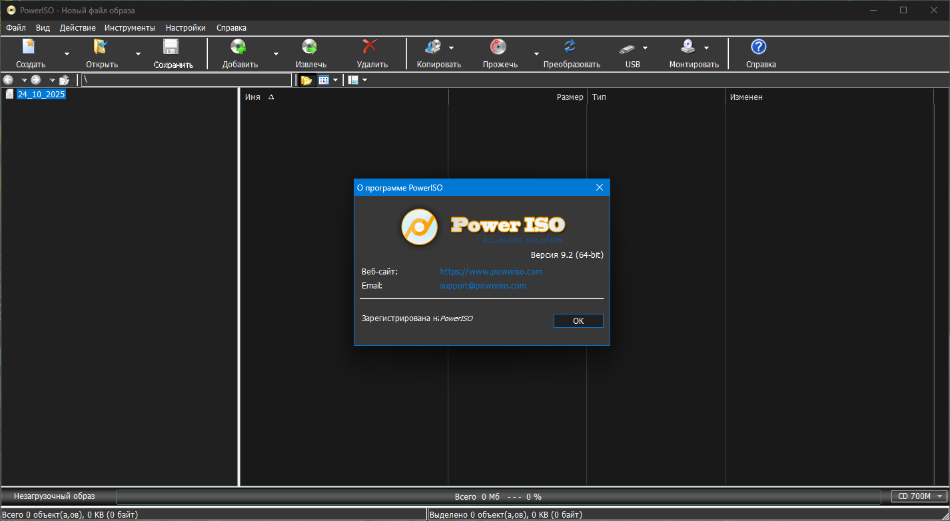950x521 pixels.
Task: Click the Преобразовать (Convert) arrows icon
Action: coord(571,47)
